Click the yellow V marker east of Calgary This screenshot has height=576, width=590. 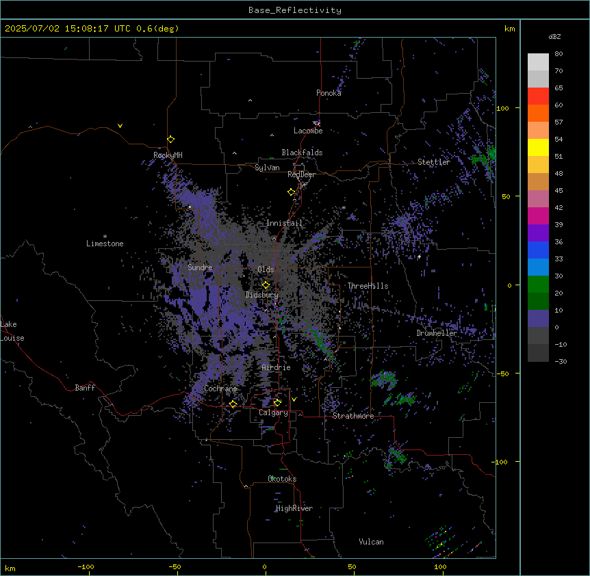point(294,400)
